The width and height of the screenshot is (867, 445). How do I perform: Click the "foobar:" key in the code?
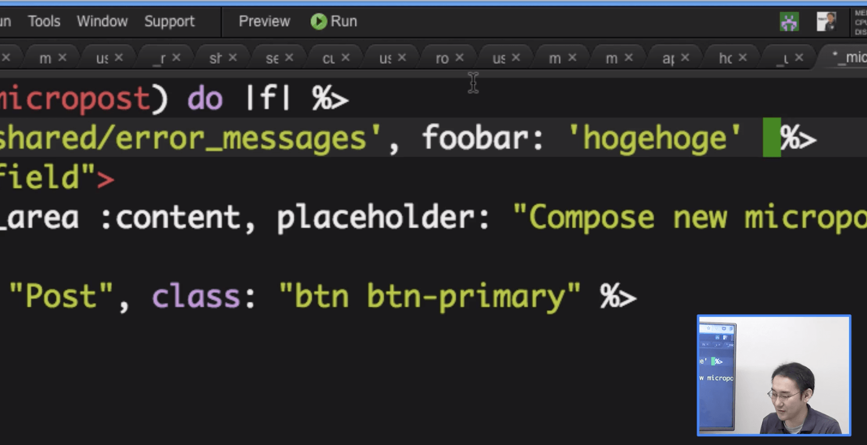(483, 138)
